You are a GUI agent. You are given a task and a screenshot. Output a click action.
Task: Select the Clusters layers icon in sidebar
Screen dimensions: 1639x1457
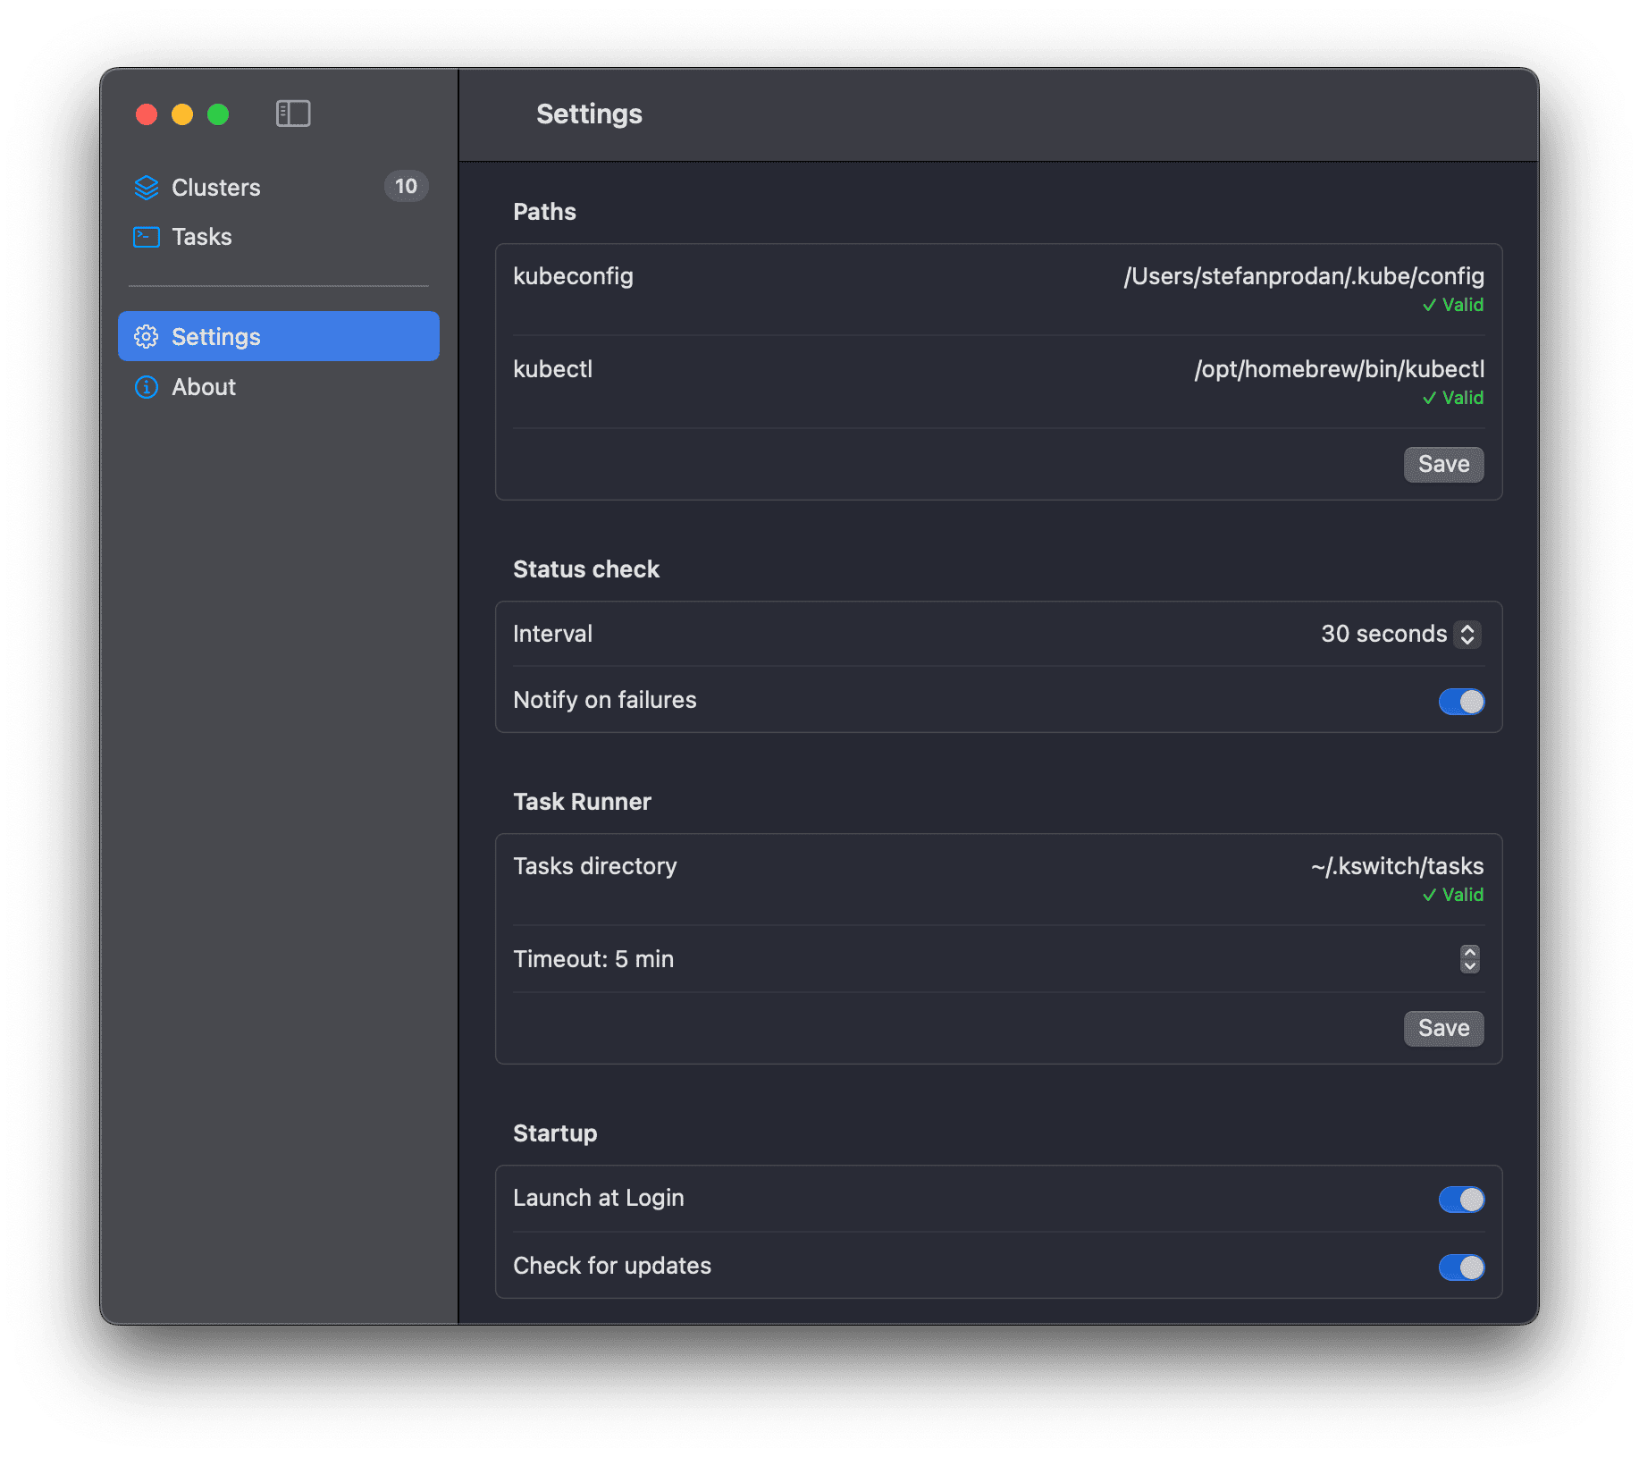tap(146, 187)
